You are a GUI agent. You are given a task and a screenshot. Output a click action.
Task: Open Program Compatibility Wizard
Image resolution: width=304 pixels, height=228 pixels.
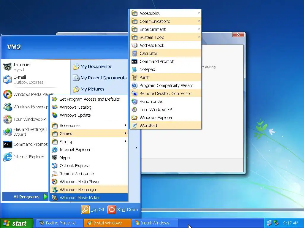coord(166,85)
